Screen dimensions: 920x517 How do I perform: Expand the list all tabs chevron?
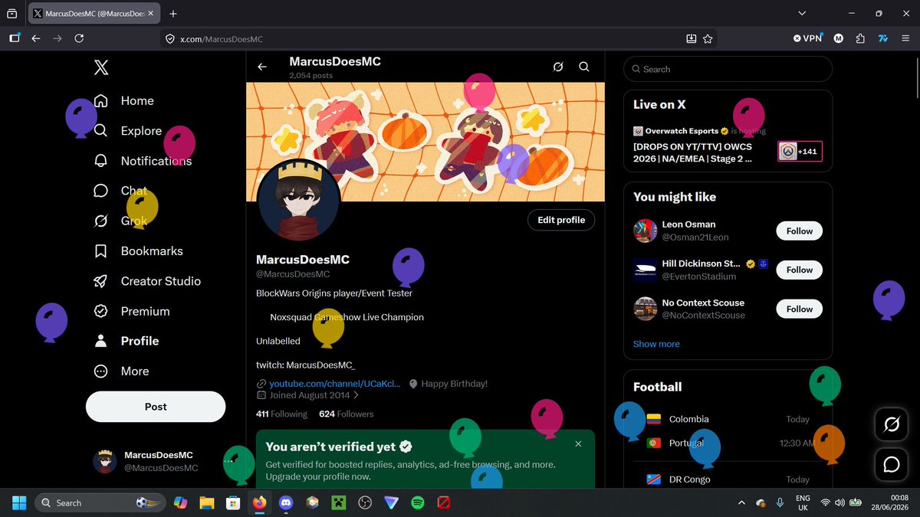pos(802,14)
